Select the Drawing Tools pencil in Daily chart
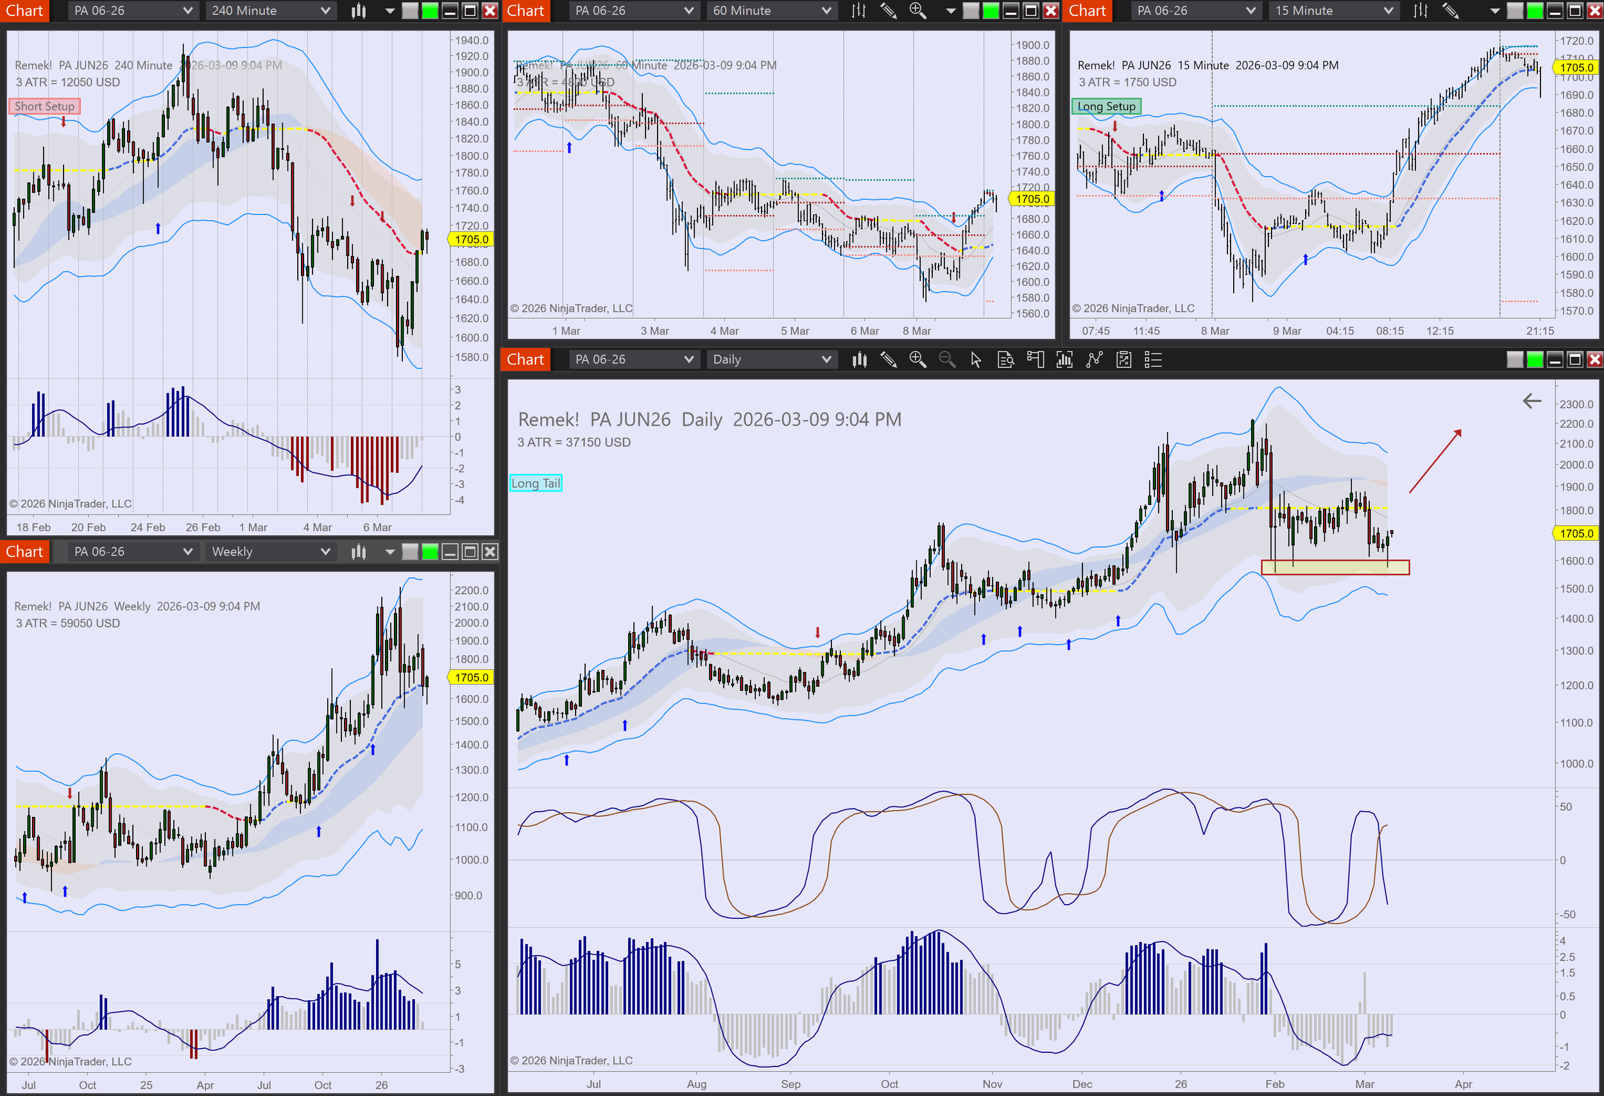Viewport: 1604px width, 1096px height. pyautogui.click(x=888, y=359)
